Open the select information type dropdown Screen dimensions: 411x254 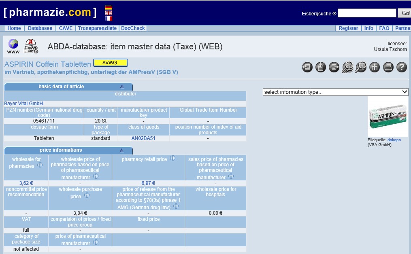(336, 92)
